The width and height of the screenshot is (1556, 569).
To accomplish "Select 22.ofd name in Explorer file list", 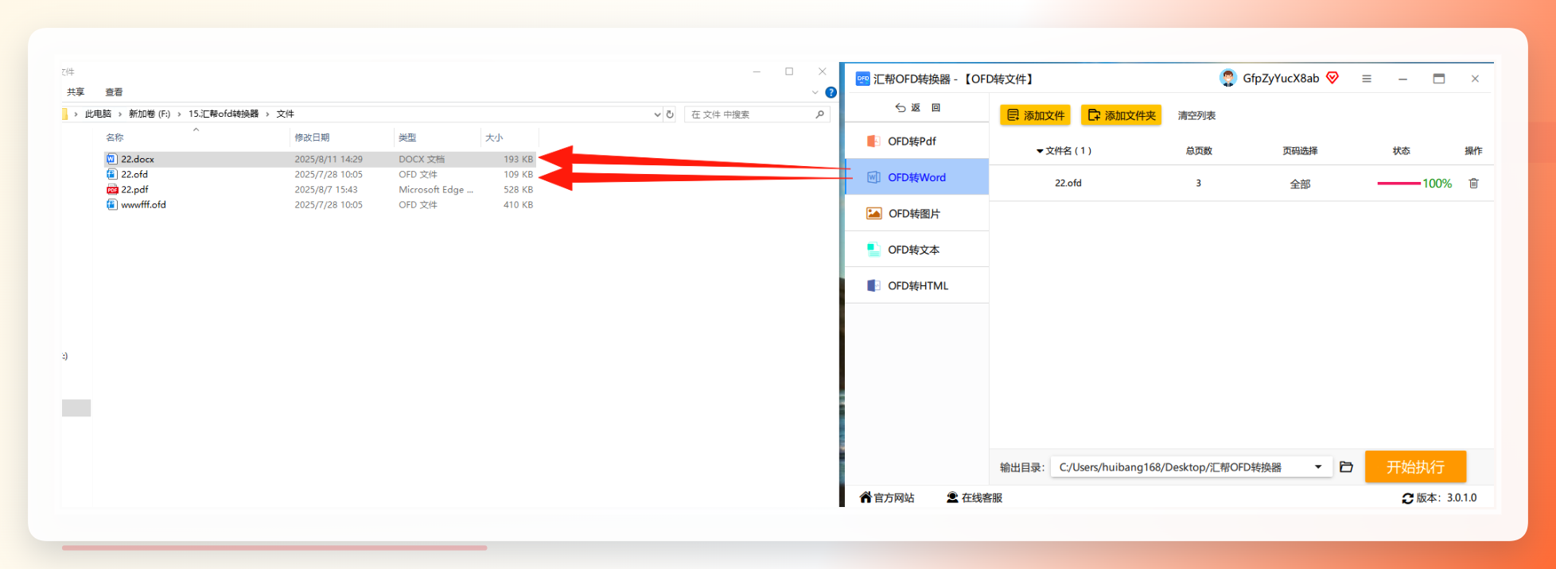I will tap(134, 174).
